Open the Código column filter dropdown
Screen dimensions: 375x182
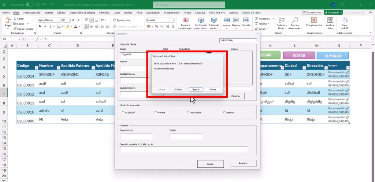pyautogui.click(x=36, y=68)
